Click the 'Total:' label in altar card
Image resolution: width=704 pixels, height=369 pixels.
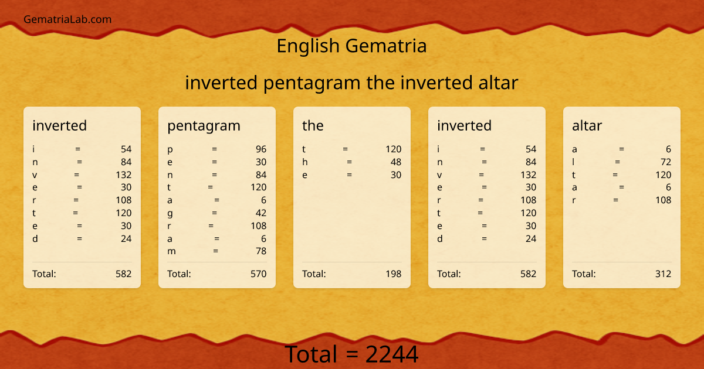coord(584,274)
